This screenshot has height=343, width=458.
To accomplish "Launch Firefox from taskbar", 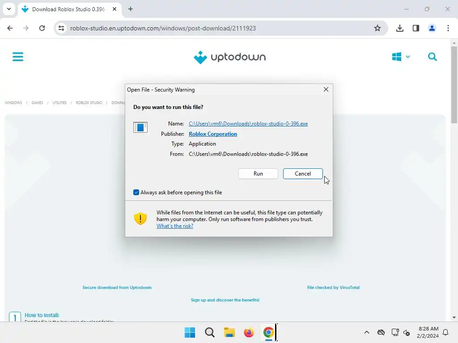I will click(249, 332).
